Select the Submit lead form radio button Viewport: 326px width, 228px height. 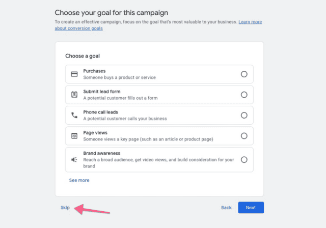click(x=244, y=95)
